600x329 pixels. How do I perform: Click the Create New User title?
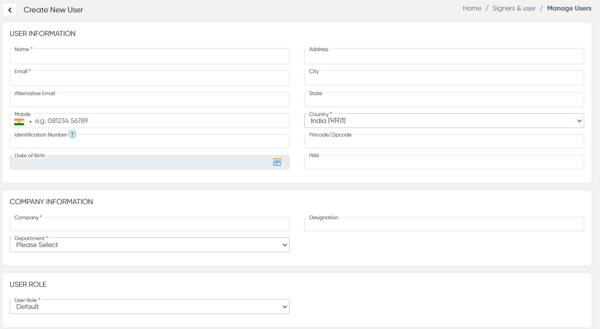pyautogui.click(x=53, y=10)
